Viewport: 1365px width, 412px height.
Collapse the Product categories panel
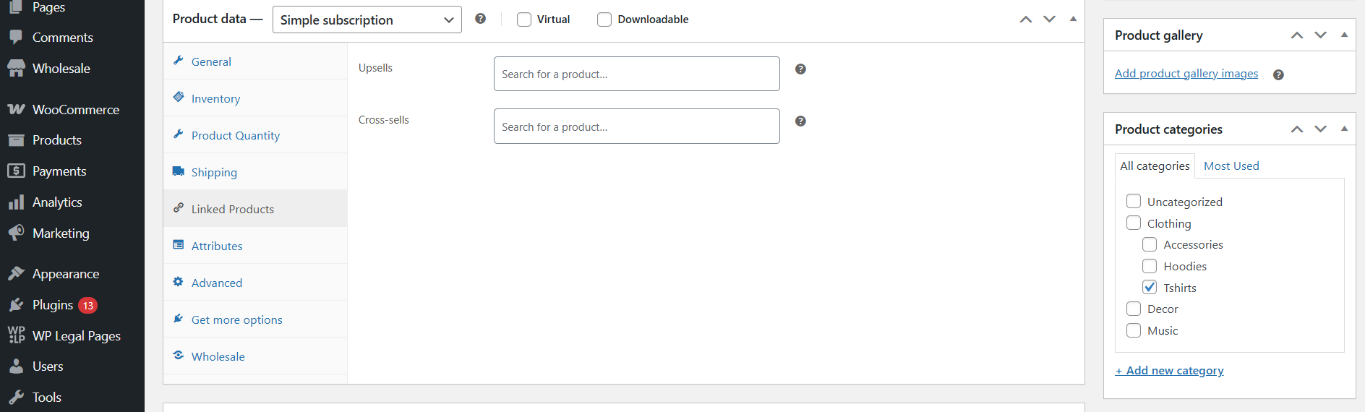click(1344, 129)
